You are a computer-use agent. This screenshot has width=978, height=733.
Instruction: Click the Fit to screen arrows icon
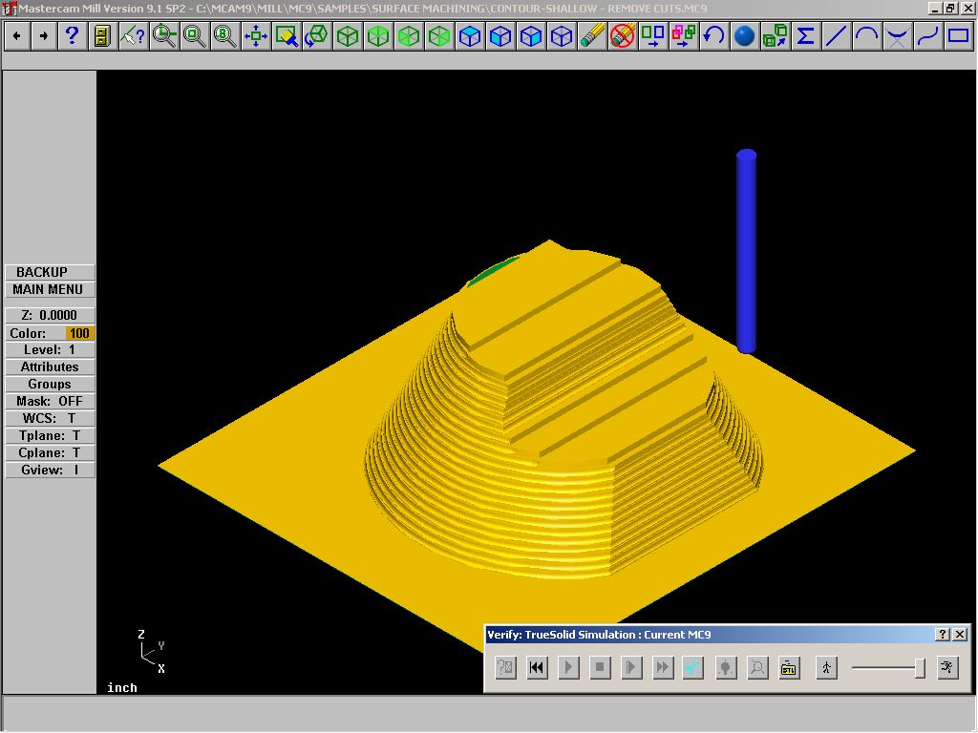click(256, 36)
